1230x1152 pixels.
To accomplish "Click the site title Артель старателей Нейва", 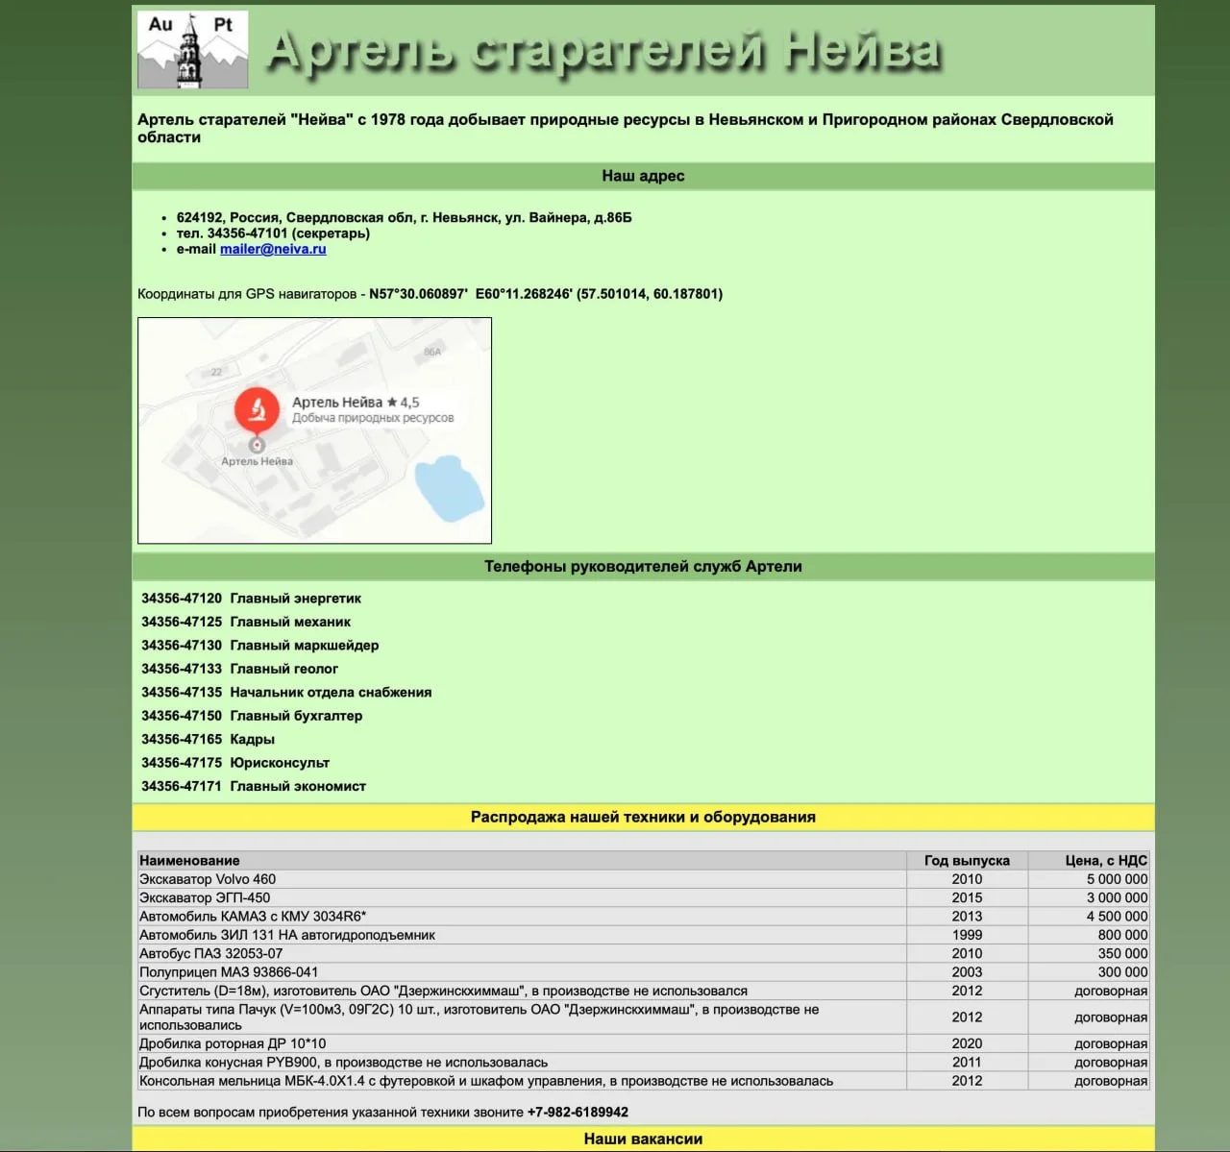I will [603, 50].
